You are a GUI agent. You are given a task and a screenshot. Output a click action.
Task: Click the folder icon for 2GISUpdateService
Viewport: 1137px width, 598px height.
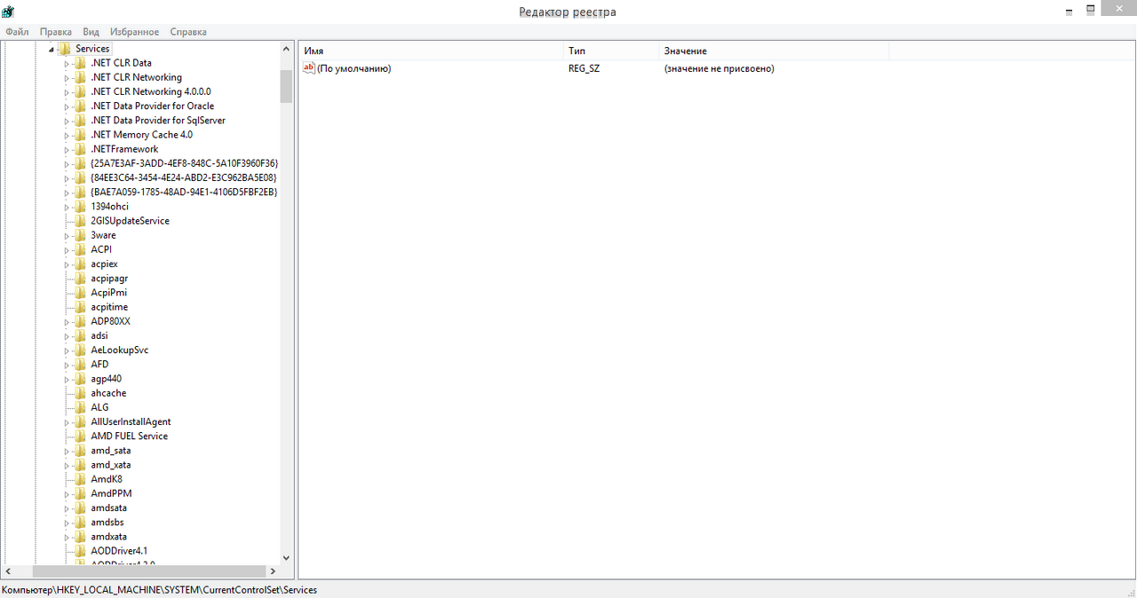pos(81,221)
